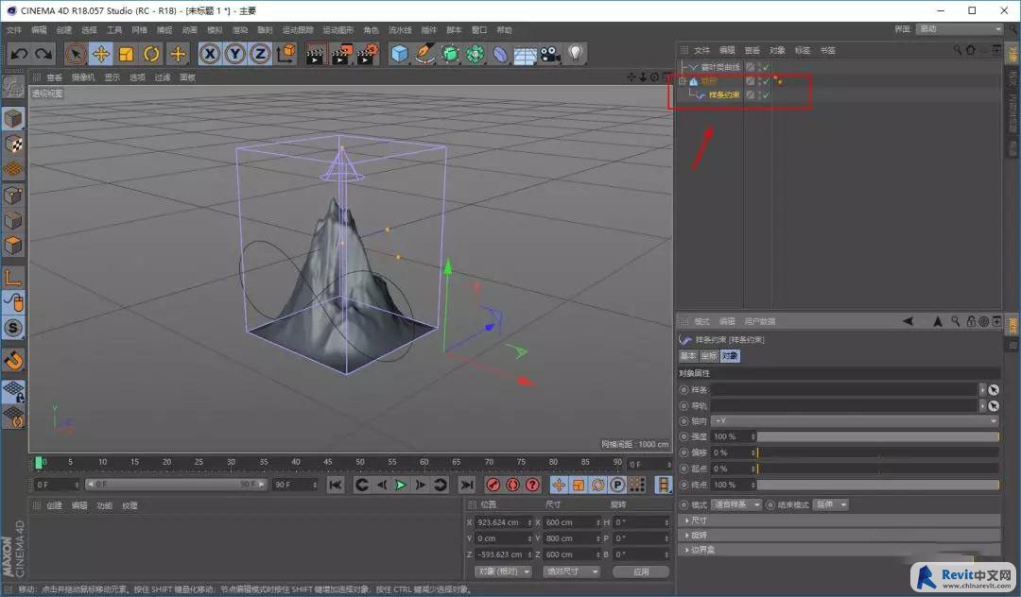Click the Make Editable icon in left toolbar
The height and width of the screenshot is (597, 1021).
coord(13,87)
